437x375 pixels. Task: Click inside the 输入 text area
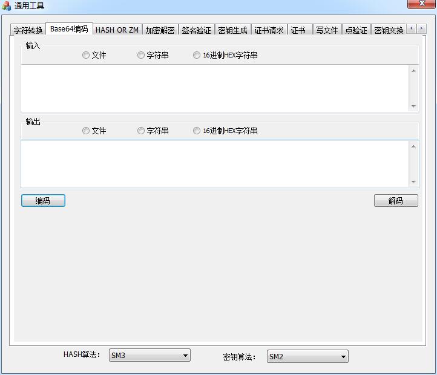click(215, 88)
